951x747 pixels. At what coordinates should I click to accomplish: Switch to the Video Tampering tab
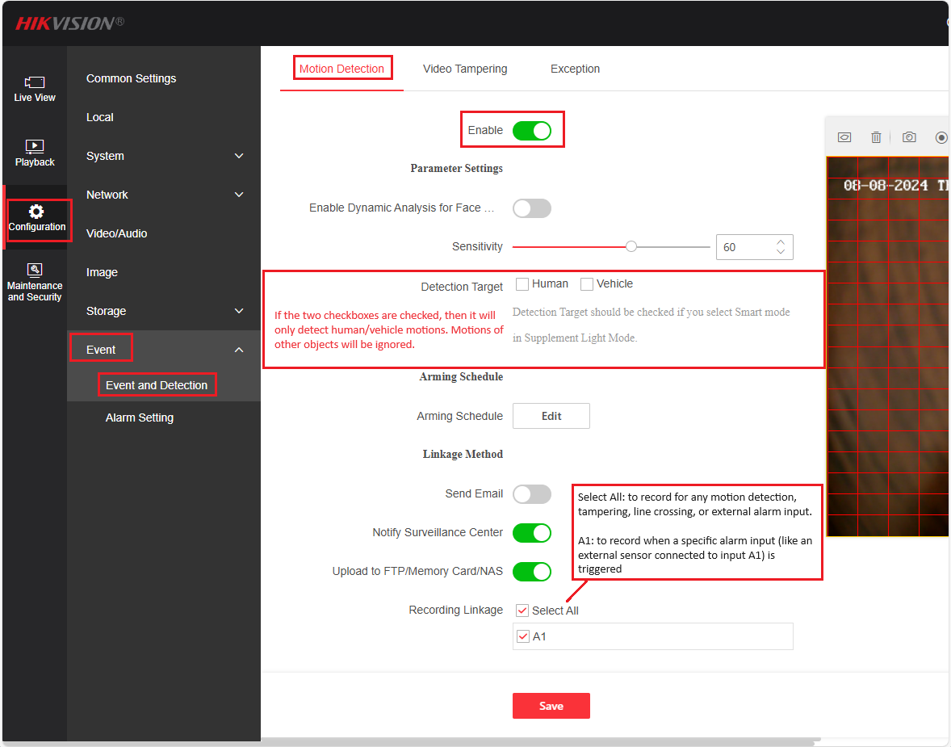pyautogui.click(x=465, y=69)
